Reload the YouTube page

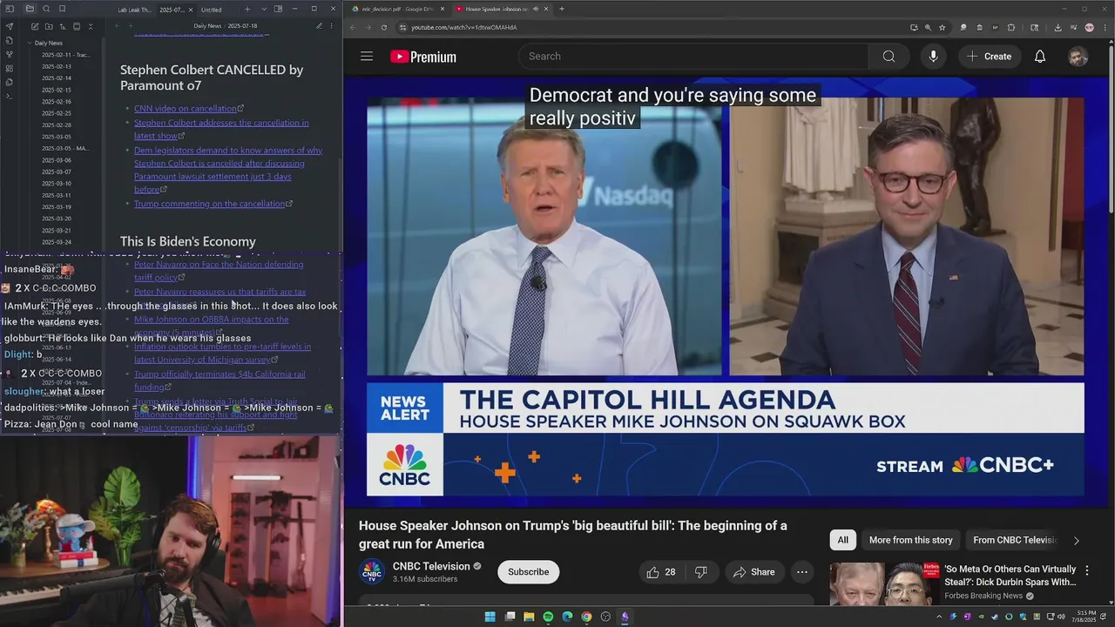(384, 27)
